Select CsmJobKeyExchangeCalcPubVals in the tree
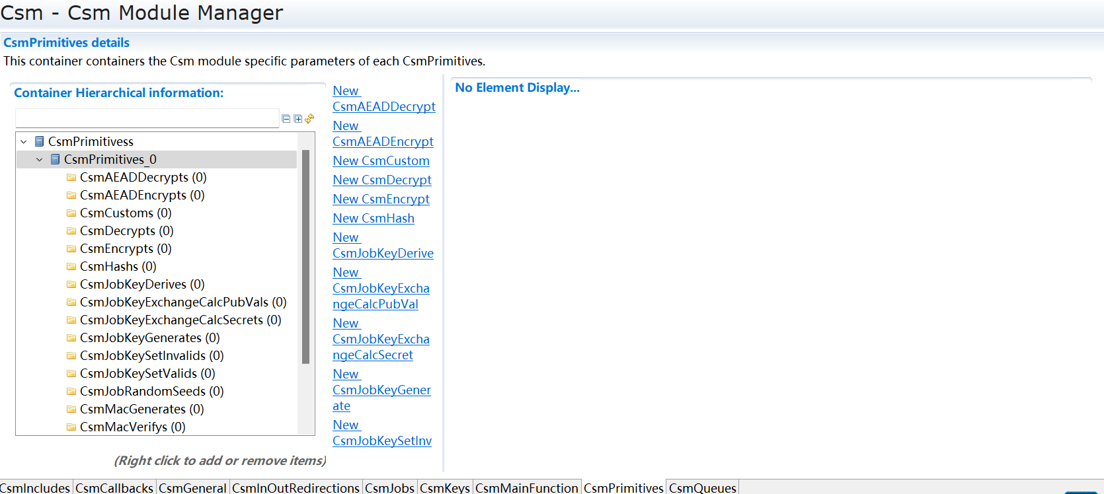1104x494 pixels. [182, 302]
